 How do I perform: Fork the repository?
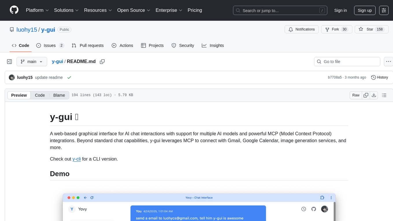(337, 30)
